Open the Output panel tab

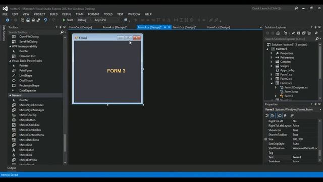(x=12, y=168)
